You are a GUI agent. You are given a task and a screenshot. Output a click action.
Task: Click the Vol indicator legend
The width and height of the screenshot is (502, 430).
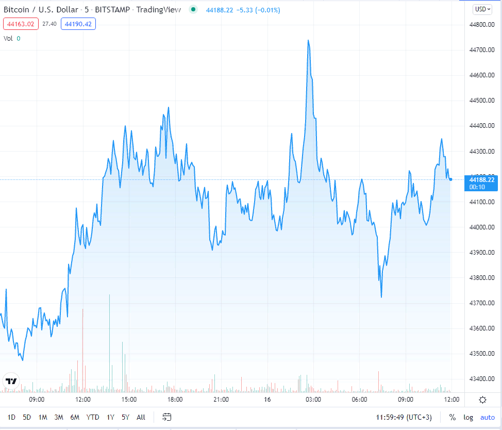[x=8, y=38]
